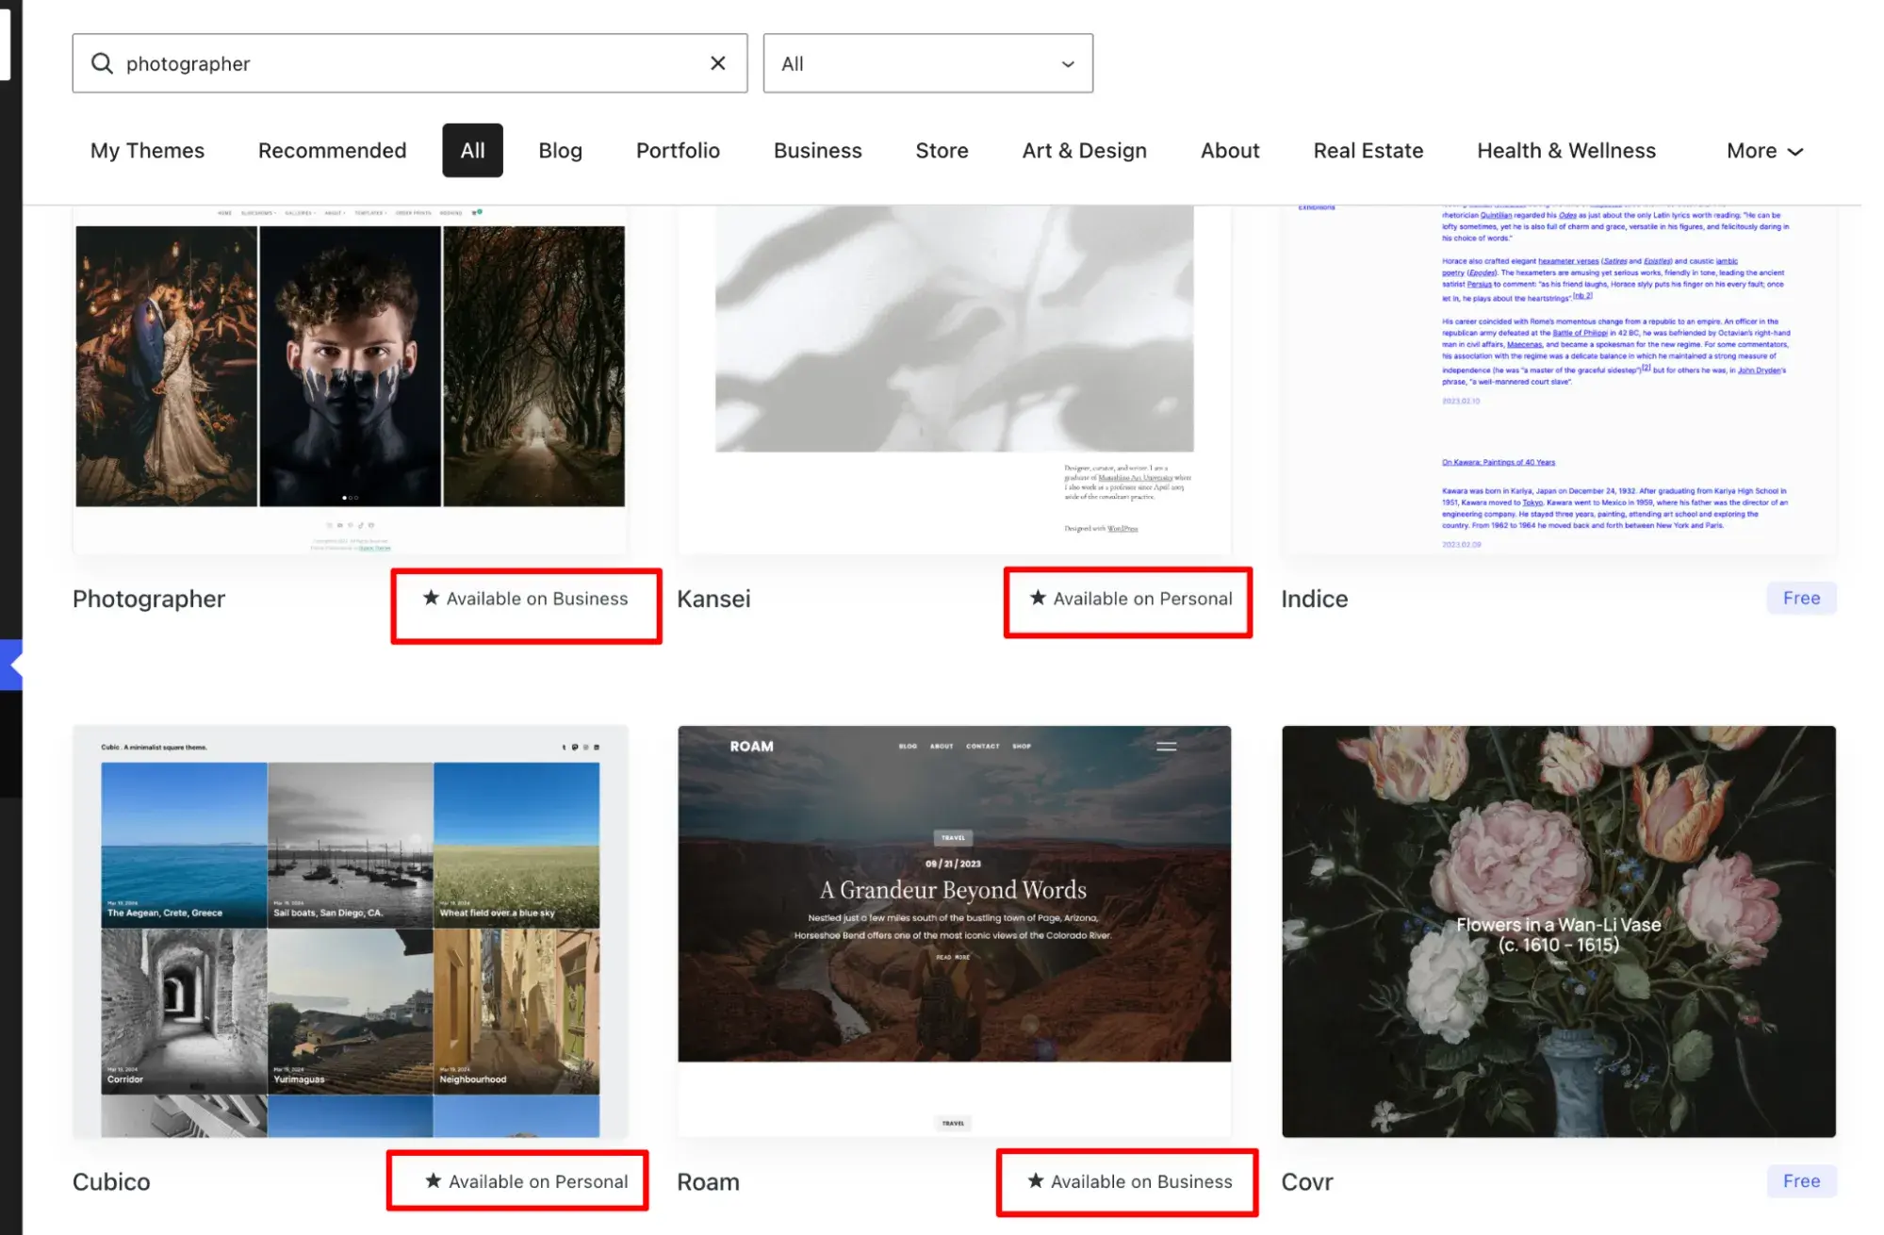Click the Kansei theme name
This screenshot has width=1884, height=1235.
(x=713, y=598)
